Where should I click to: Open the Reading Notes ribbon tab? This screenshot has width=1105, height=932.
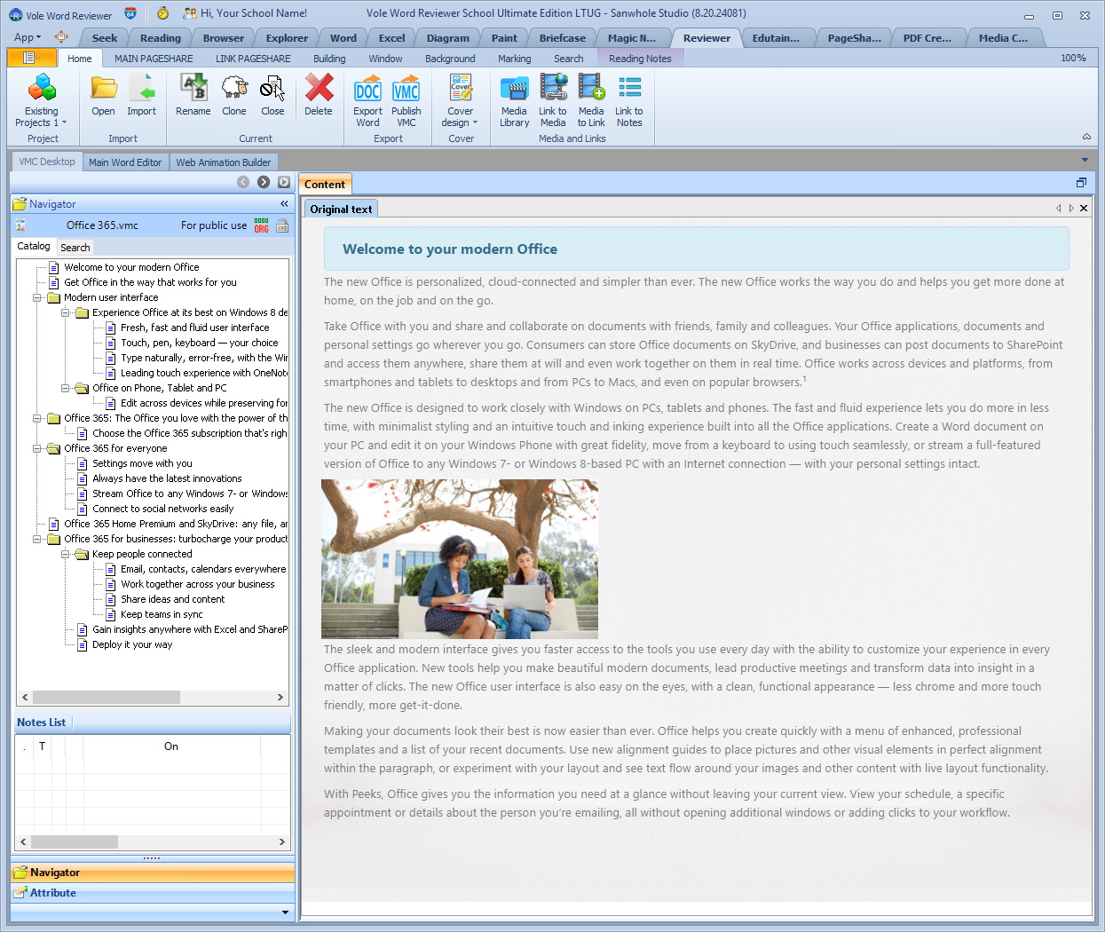pos(640,59)
